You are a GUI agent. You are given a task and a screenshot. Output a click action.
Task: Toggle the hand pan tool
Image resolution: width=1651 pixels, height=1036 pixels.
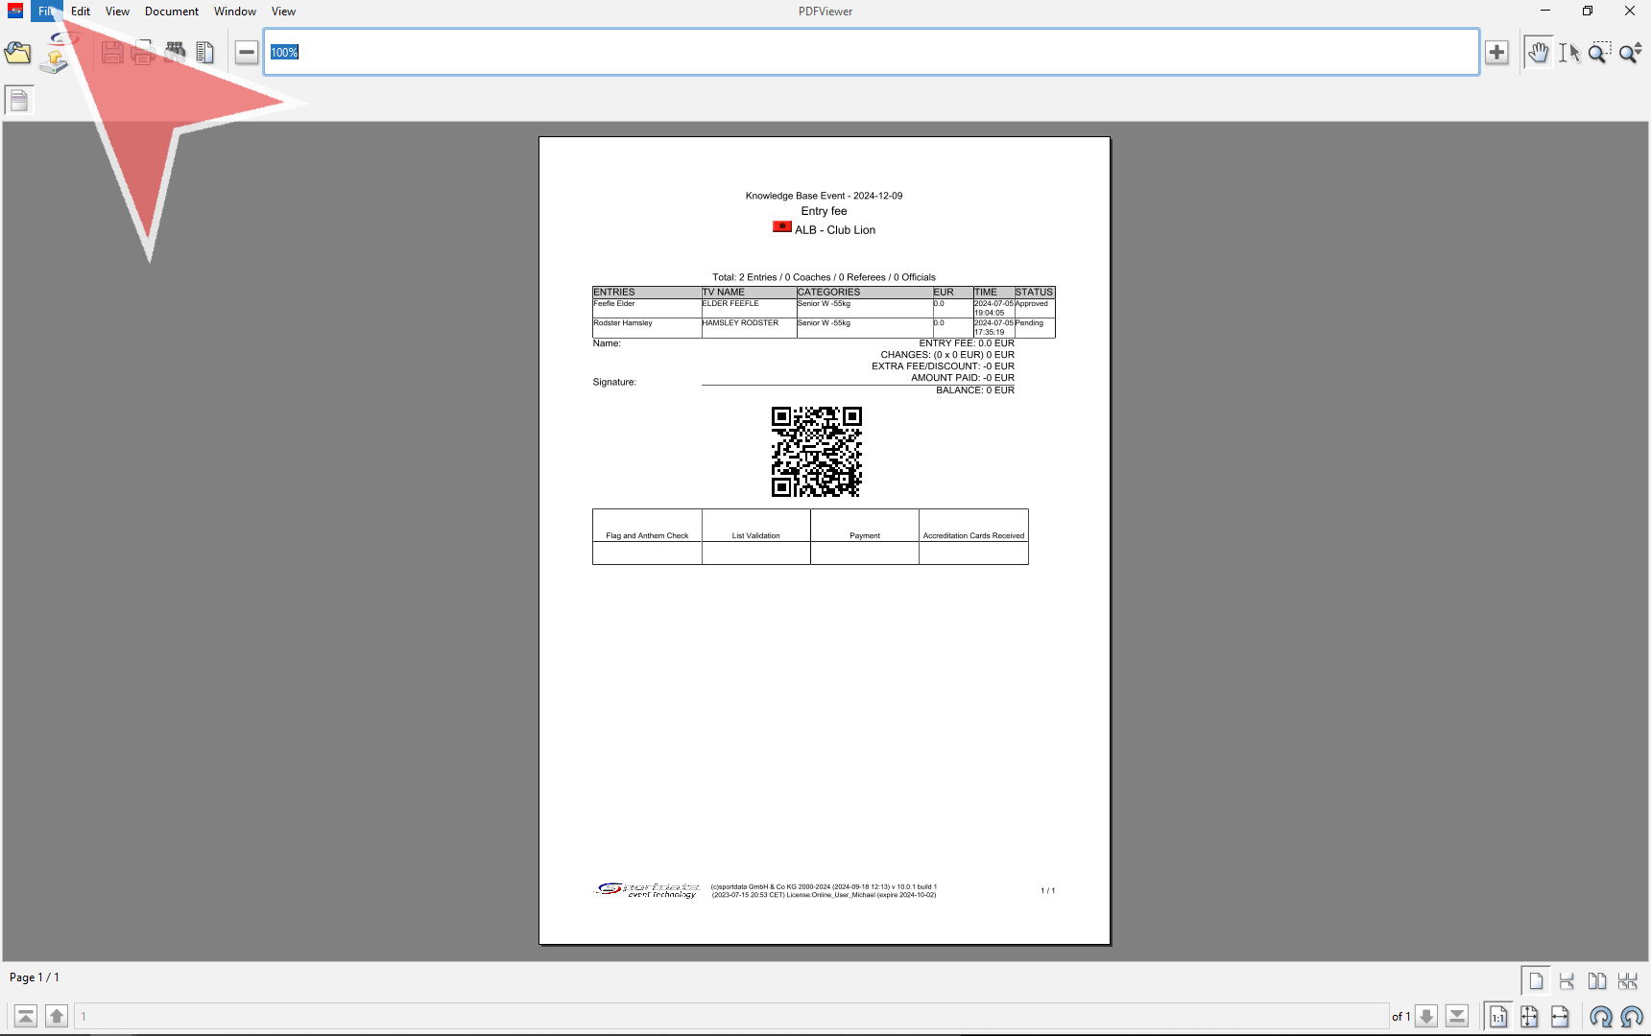pyautogui.click(x=1538, y=53)
